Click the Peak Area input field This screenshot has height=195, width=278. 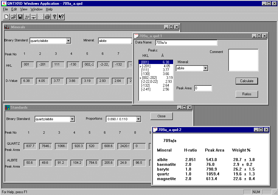203,88
